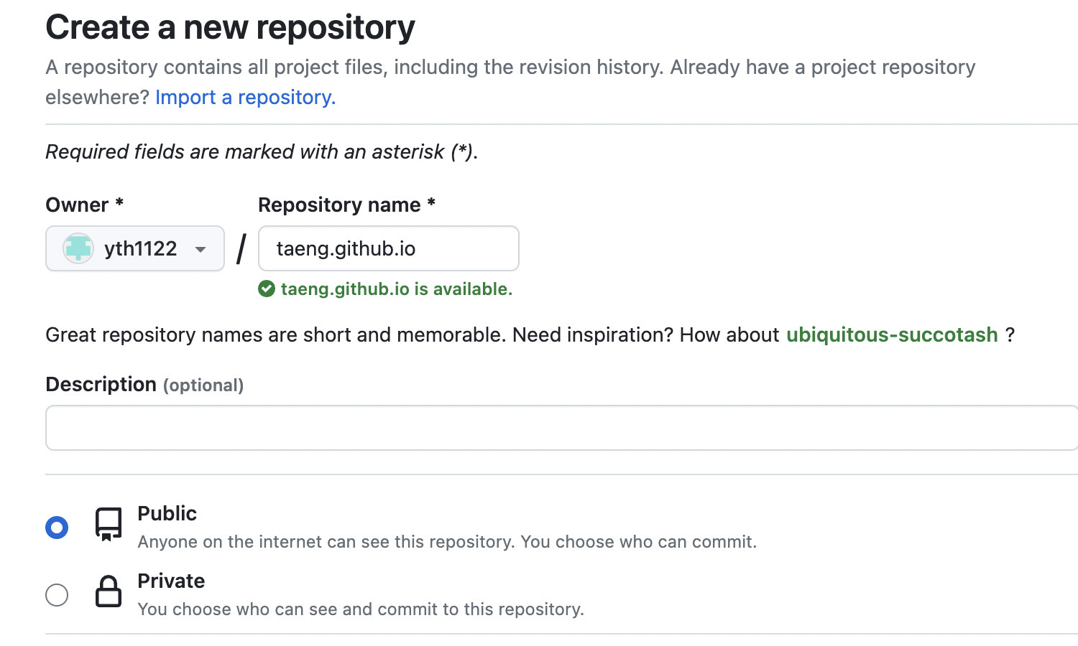Click the Description text field
The width and height of the screenshot is (1078, 646).
[x=562, y=428]
